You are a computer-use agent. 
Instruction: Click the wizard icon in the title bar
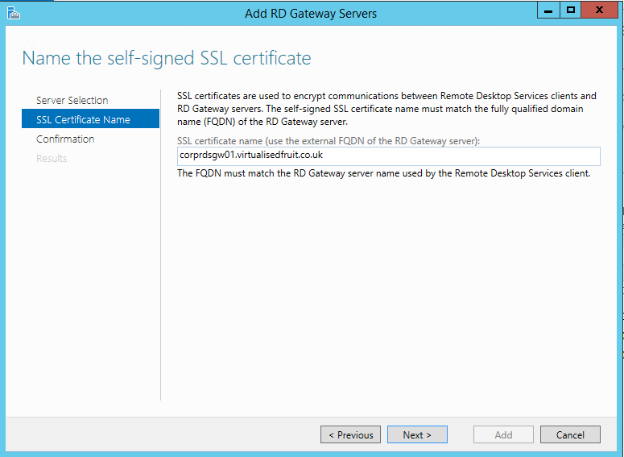[14, 13]
